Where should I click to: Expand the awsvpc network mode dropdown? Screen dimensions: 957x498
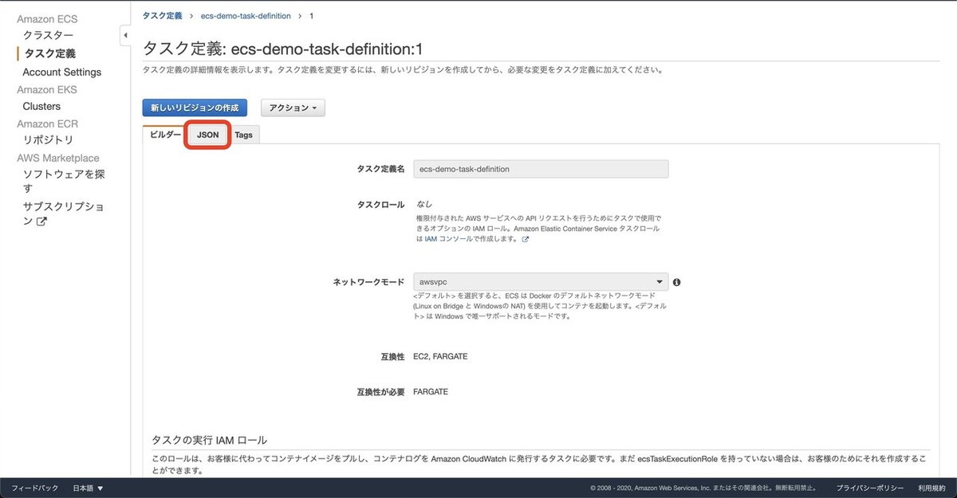541,282
